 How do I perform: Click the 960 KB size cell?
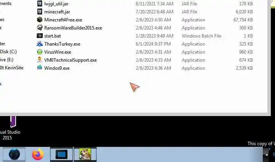246,52
